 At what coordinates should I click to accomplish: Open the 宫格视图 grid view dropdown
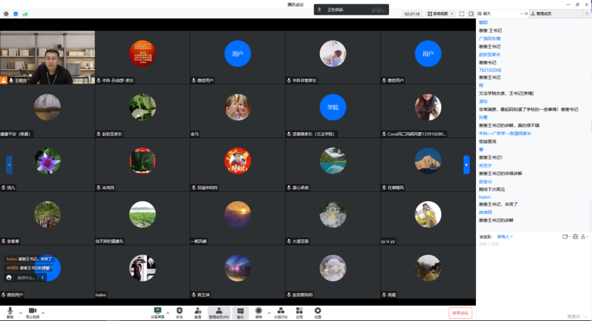tap(440, 14)
